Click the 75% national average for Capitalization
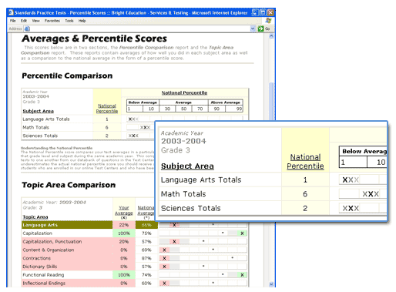This screenshot has width=396, height=292. [146, 233]
